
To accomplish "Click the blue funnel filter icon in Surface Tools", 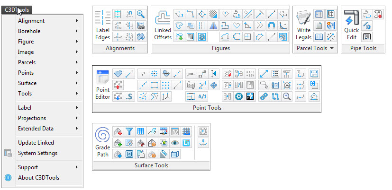I will [129, 131].
